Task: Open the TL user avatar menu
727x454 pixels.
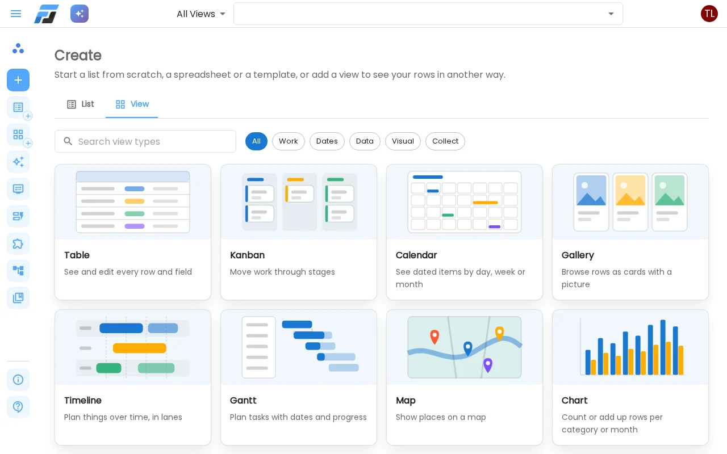Action: [709, 14]
